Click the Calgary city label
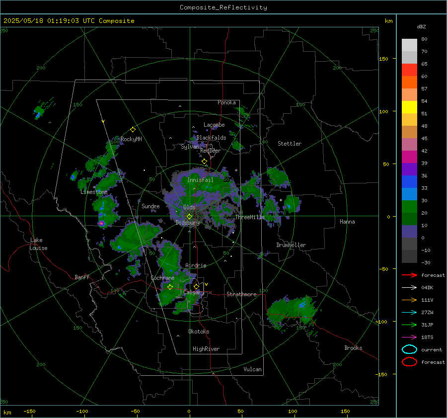Image resolution: width=447 pixels, height=418 pixels. point(194,292)
